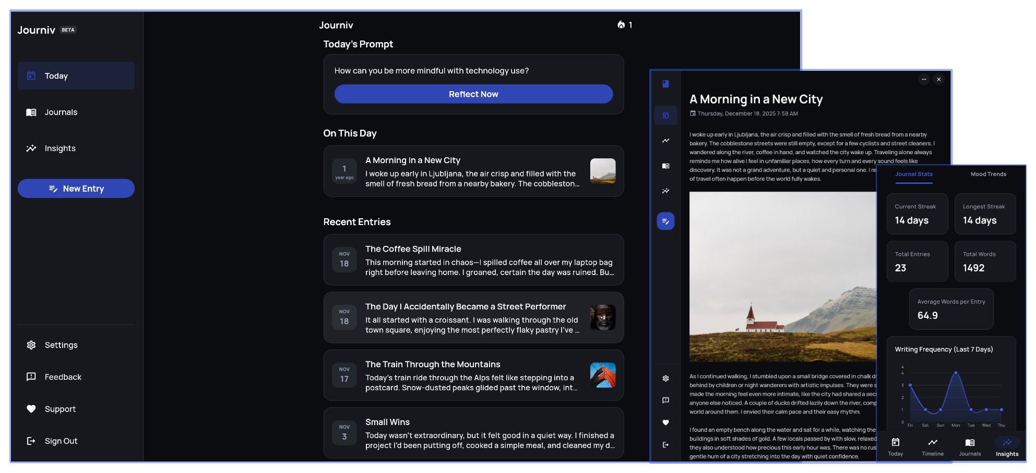Select the Timeline trend-line icon in compact sidebar
The image size is (1036, 473).
[665, 140]
